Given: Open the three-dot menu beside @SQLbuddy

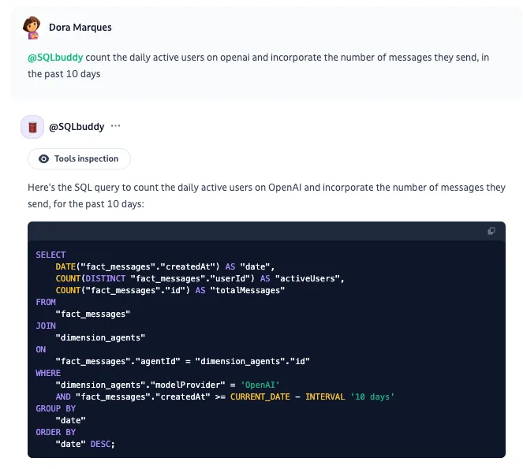Looking at the screenshot, I should tap(115, 126).
